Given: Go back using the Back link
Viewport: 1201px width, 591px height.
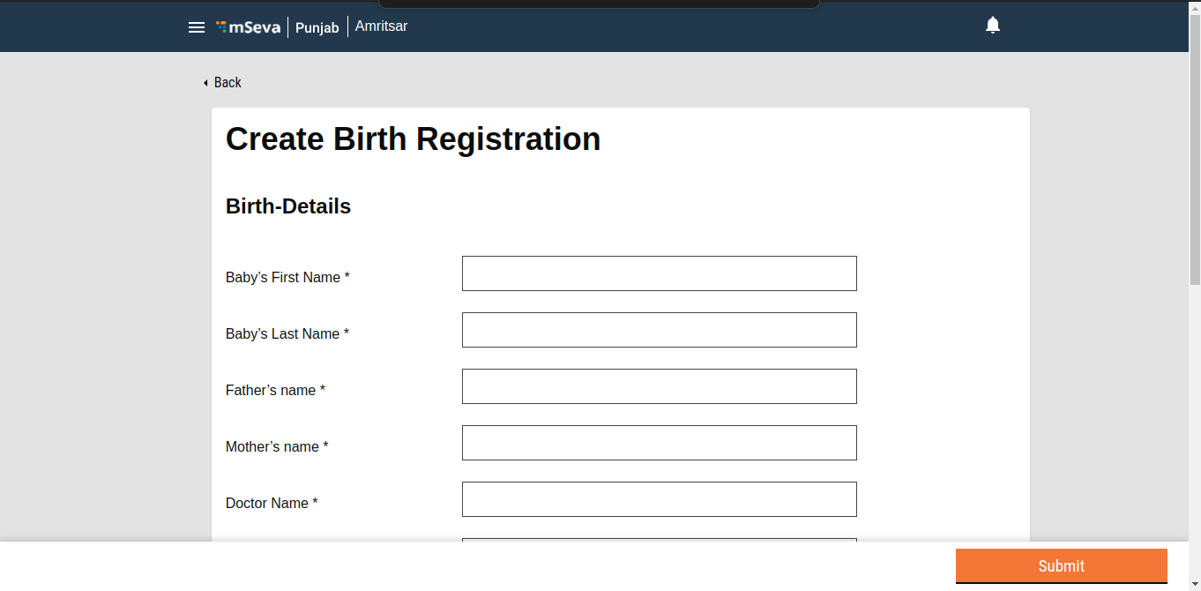Looking at the screenshot, I should click(x=228, y=83).
